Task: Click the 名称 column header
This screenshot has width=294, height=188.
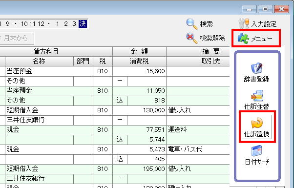Action: (39, 61)
